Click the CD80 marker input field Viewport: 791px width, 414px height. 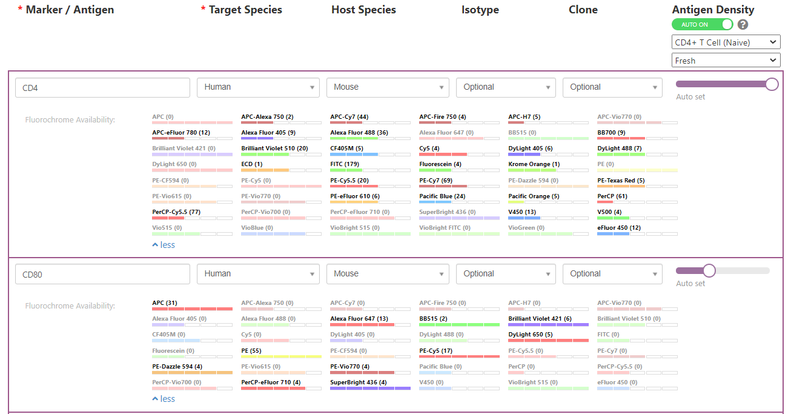pyautogui.click(x=102, y=274)
